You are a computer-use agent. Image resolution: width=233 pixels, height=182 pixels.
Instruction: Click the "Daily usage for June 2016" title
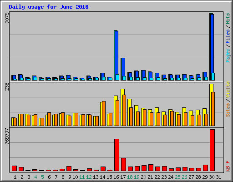(x=49, y=7)
